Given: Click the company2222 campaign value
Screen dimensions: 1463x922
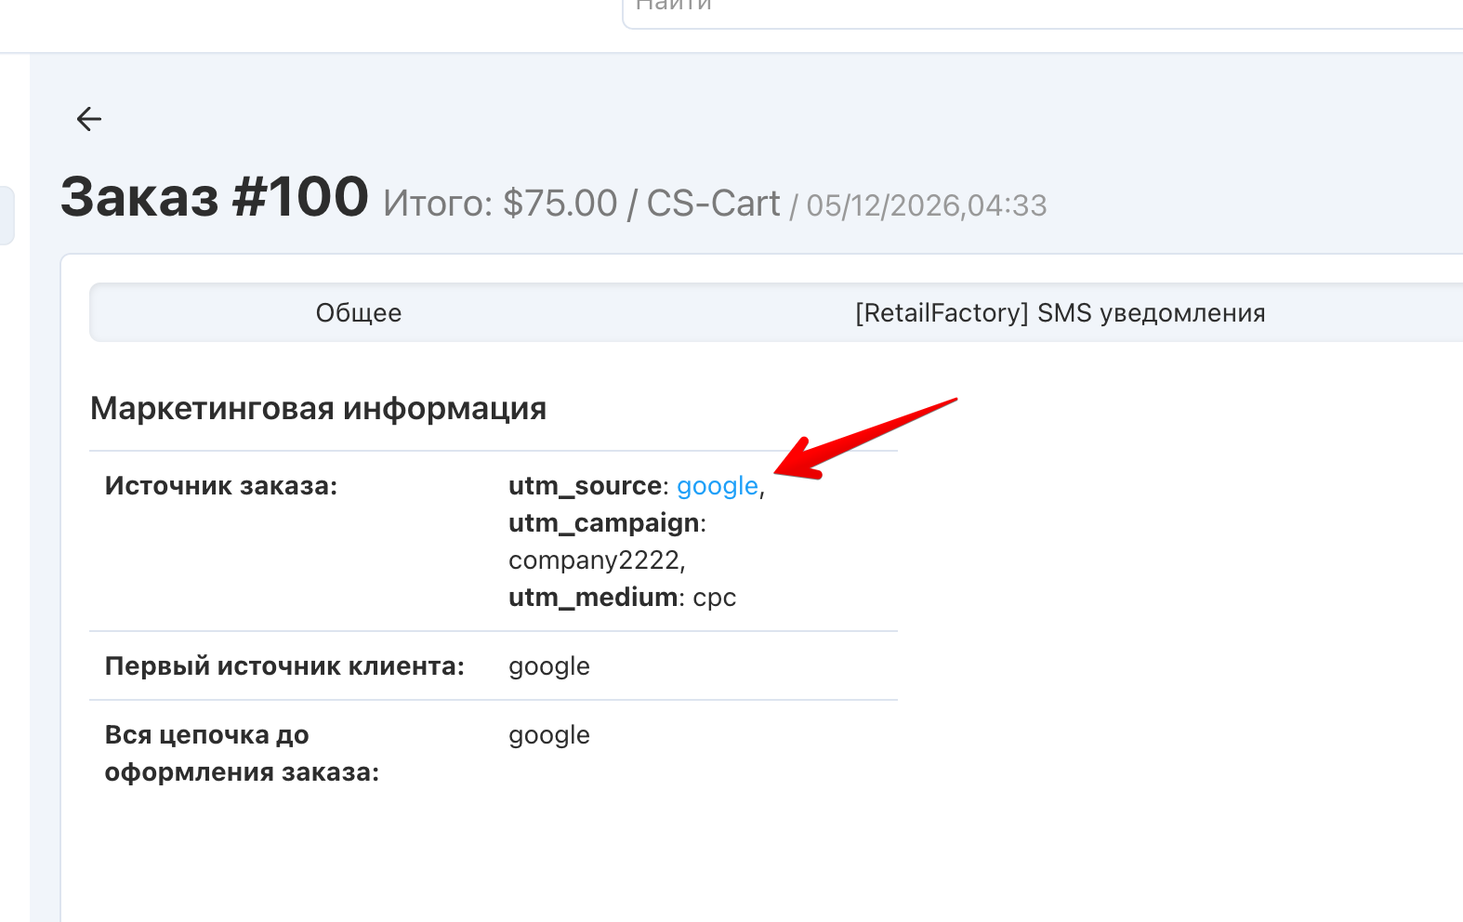Looking at the screenshot, I should click(x=594, y=560).
